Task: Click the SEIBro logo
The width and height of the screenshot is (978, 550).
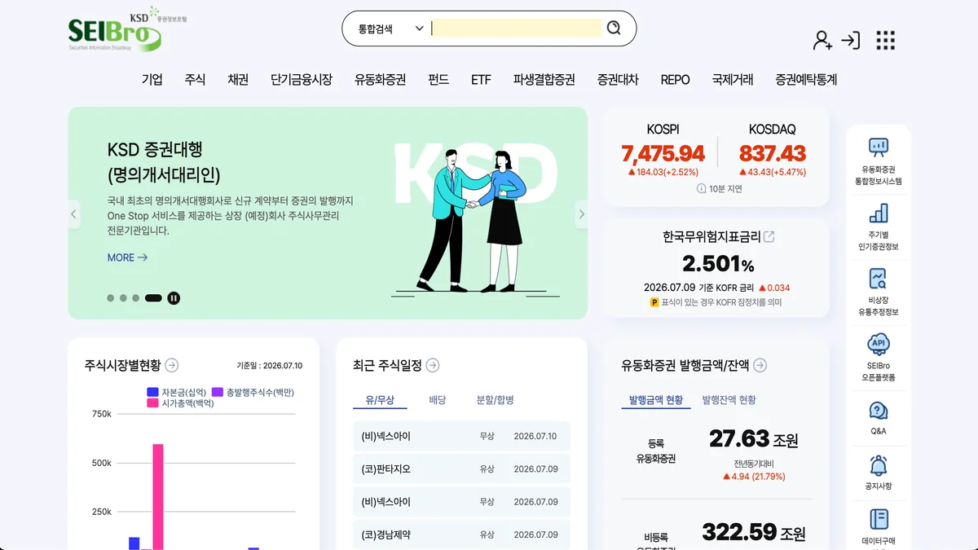Action: tap(127, 29)
